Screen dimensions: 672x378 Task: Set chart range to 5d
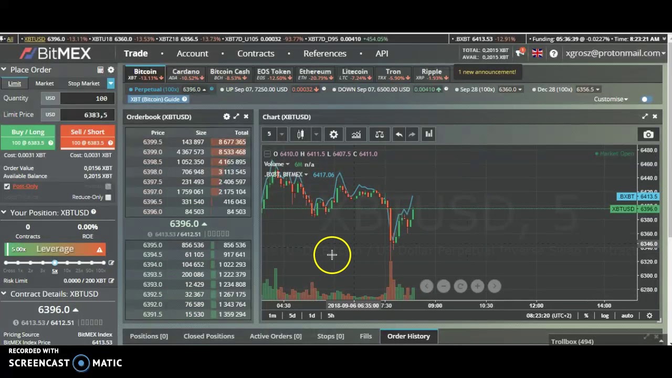292,316
